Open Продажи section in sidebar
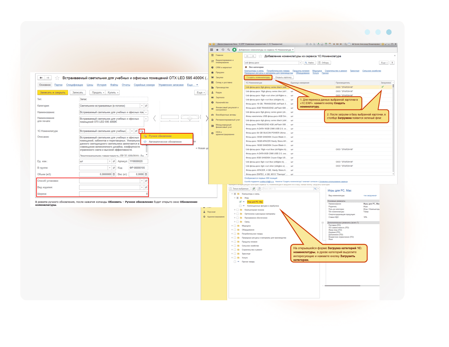 220,72
